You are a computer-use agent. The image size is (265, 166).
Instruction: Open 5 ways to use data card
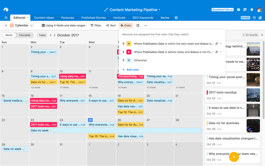point(232,110)
